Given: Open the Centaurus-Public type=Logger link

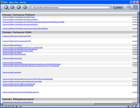Looking at the screenshot, I should point(12,58).
